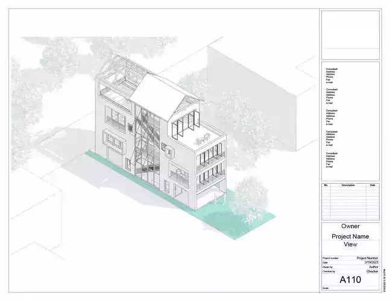Viewport: 390px width, 301px height.
Task: Select the Project Number value field
Action: click(x=367, y=258)
